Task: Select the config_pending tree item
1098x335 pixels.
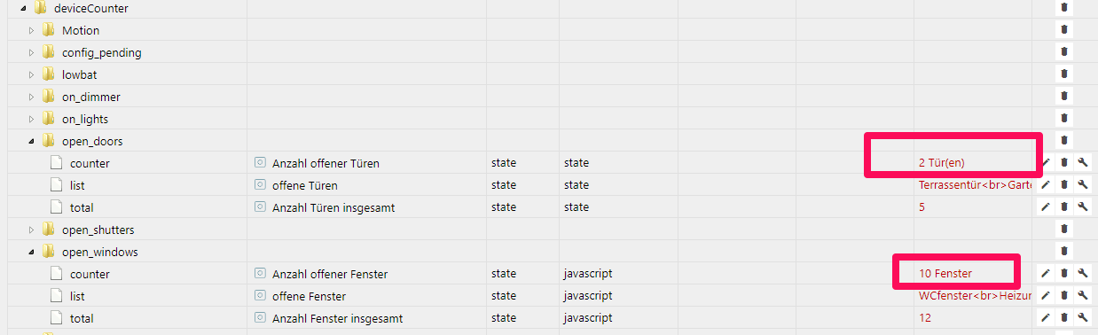Action: 101,52
